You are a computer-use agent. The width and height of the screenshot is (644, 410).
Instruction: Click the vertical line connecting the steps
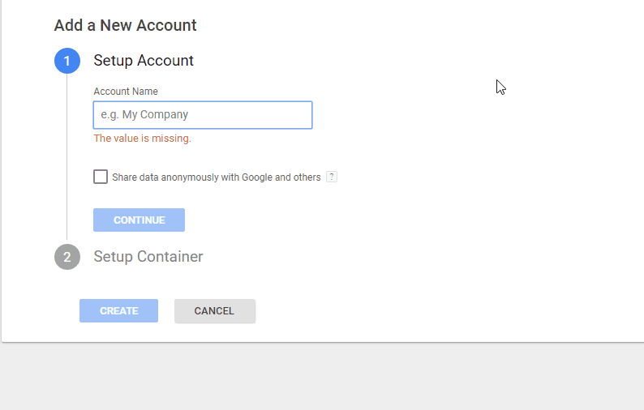pyautogui.click(x=67, y=156)
